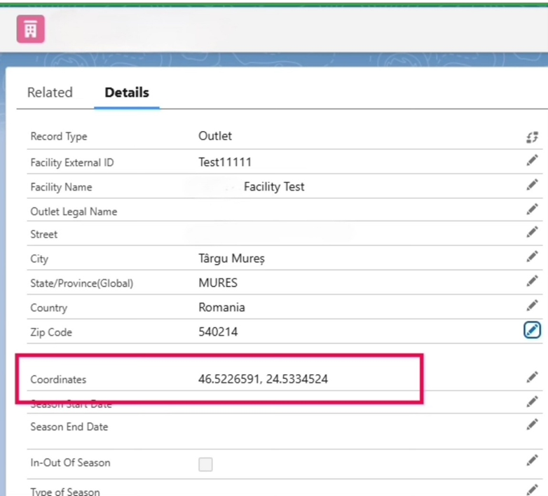This screenshot has height=496, width=548.
Task: Click edit pencil for Street
Action: pos(532,233)
